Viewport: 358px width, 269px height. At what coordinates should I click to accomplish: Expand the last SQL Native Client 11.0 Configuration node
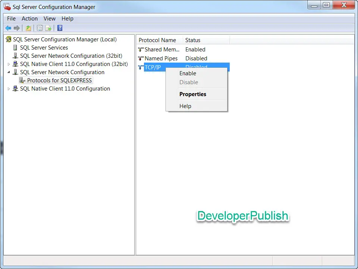tap(9, 89)
